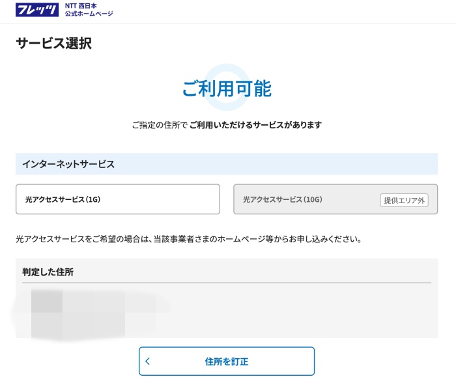Select the greyed 光アクセスサービス(10G) card
The width and height of the screenshot is (456, 379).
point(335,199)
